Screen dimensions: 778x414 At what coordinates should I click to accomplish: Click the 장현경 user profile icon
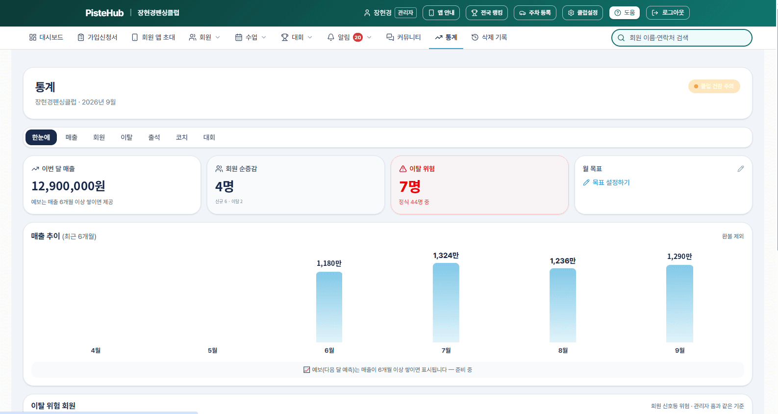(367, 13)
